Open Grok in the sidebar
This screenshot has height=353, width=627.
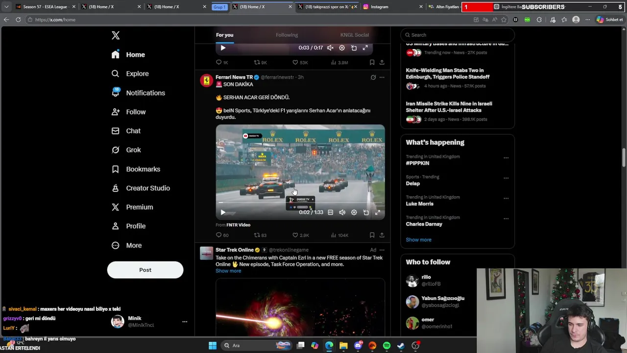(126, 150)
